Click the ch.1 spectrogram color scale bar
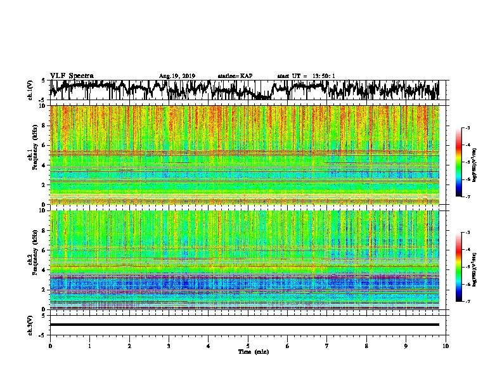Viewport: 502px width, 388px height. pyautogui.click(x=459, y=162)
